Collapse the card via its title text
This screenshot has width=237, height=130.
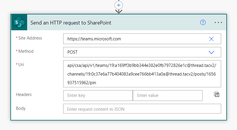click(71, 22)
